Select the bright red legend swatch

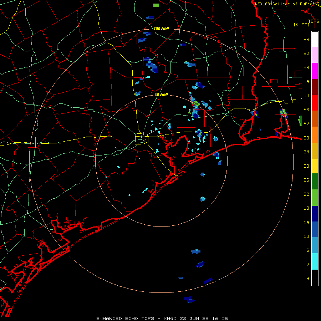point(315,103)
